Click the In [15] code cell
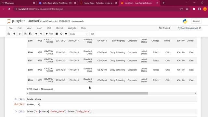Screen dimensions: 208x117 coord(111,111)
